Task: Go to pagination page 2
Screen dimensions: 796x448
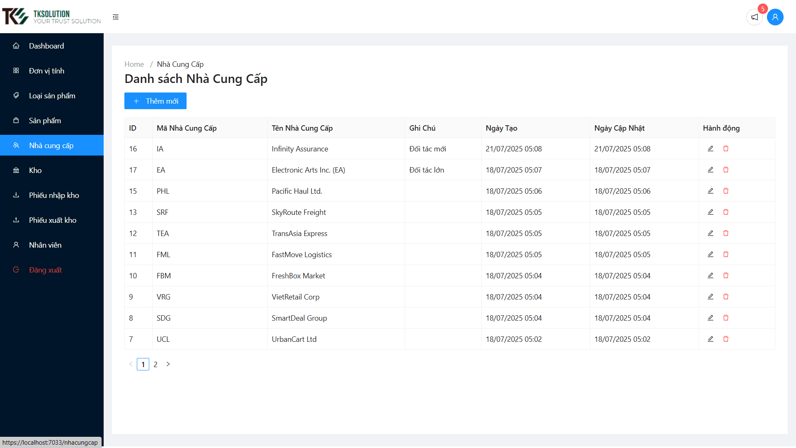Action: pos(155,364)
